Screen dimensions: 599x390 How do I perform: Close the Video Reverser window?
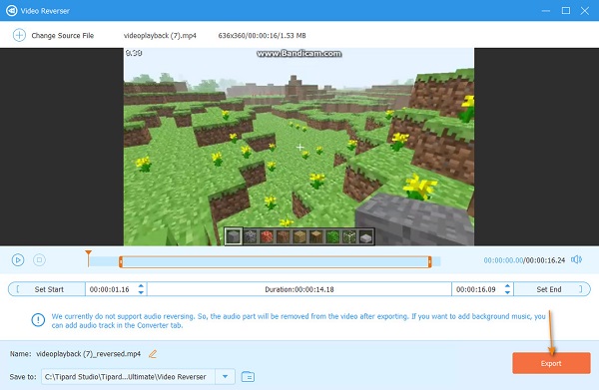point(584,11)
